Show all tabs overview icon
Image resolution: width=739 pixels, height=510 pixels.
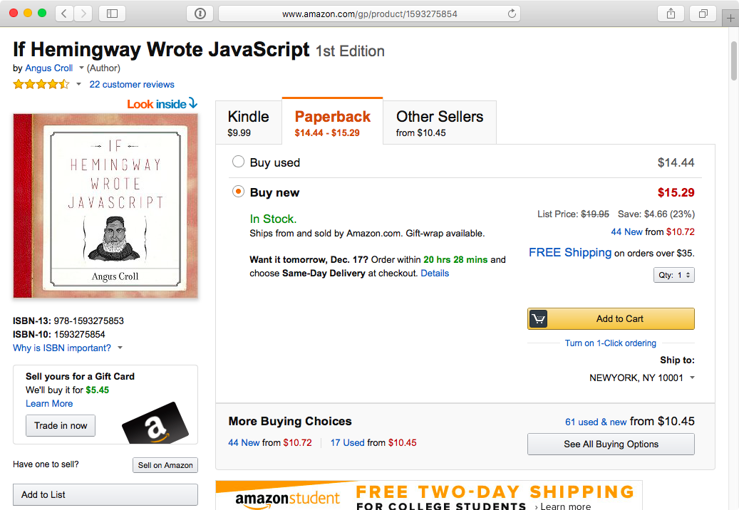(703, 14)
